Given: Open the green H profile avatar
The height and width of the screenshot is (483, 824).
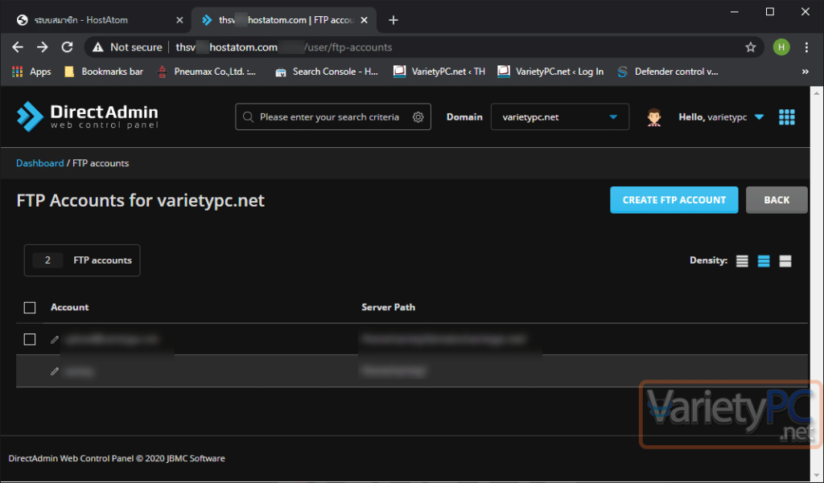Looking at the screenshot, I should 781,47.
